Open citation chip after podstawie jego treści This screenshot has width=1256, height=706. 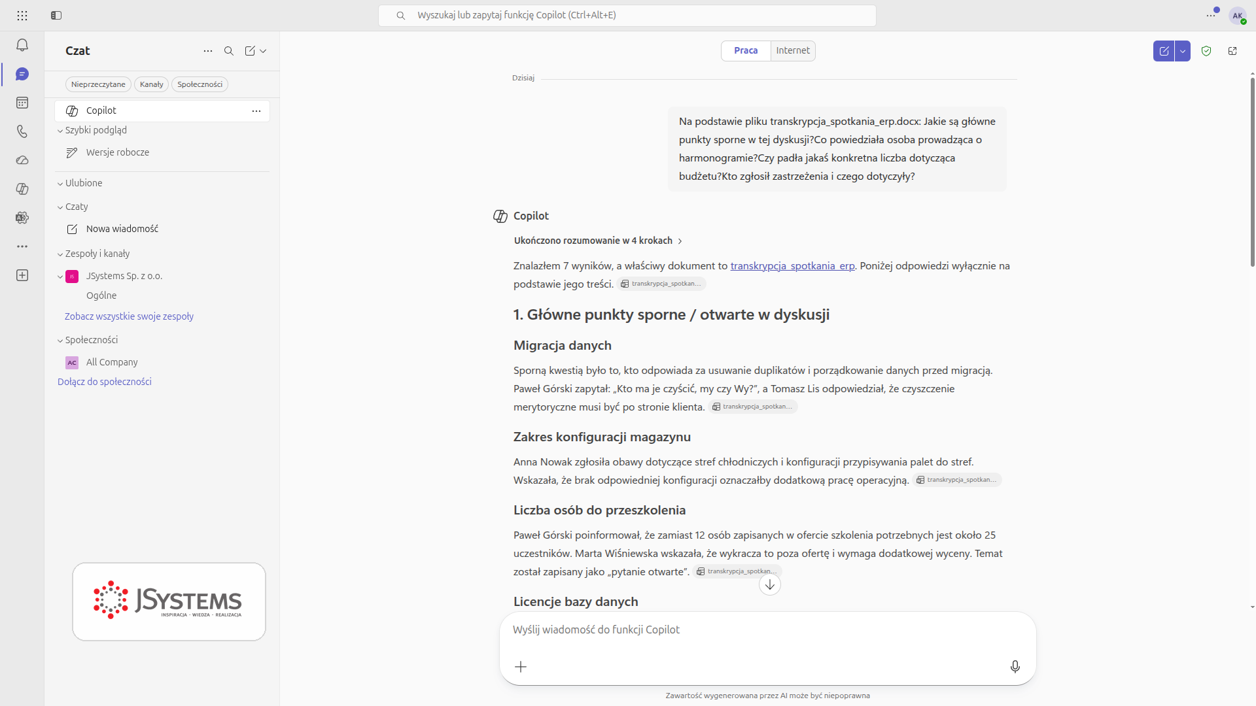661,284
